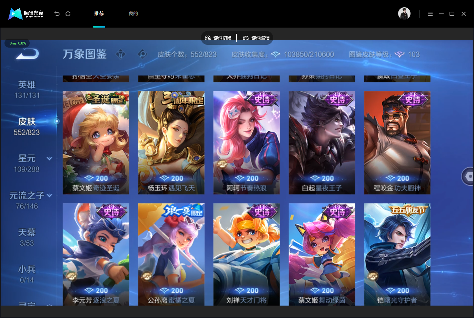Click the 键位切换 button
The height and width of the screenshot is (318, 474).
coord(218,38)
